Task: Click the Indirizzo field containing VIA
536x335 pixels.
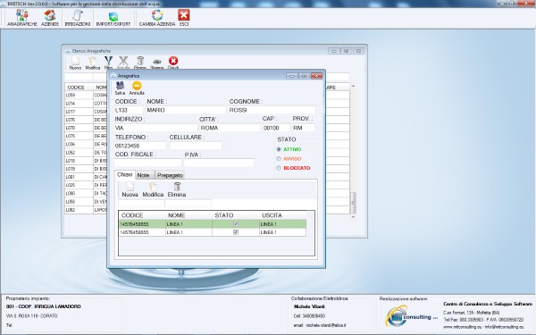Action: click(155, 128)
